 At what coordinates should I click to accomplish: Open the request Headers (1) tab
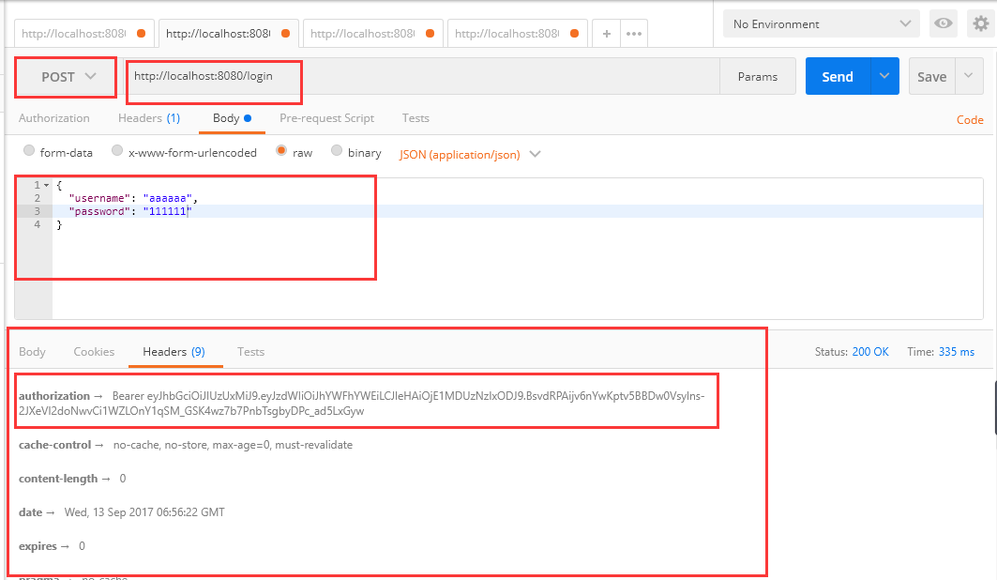point(149,118)
